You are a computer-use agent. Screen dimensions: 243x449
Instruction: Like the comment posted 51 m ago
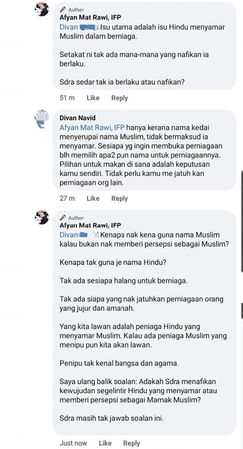coord(93,98)
